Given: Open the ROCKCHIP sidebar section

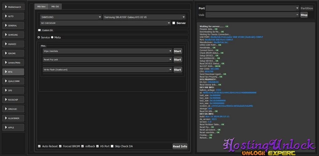Looking at the screenshot, I should click(13, 100).
